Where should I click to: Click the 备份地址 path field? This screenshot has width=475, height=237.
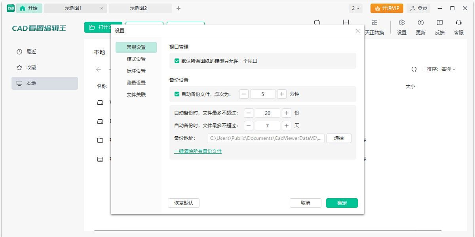point(266,138)
